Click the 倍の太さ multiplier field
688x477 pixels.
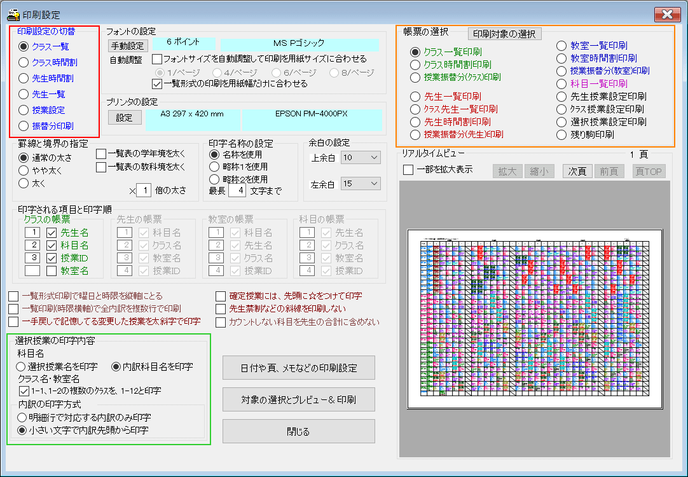tap(144, 190)
